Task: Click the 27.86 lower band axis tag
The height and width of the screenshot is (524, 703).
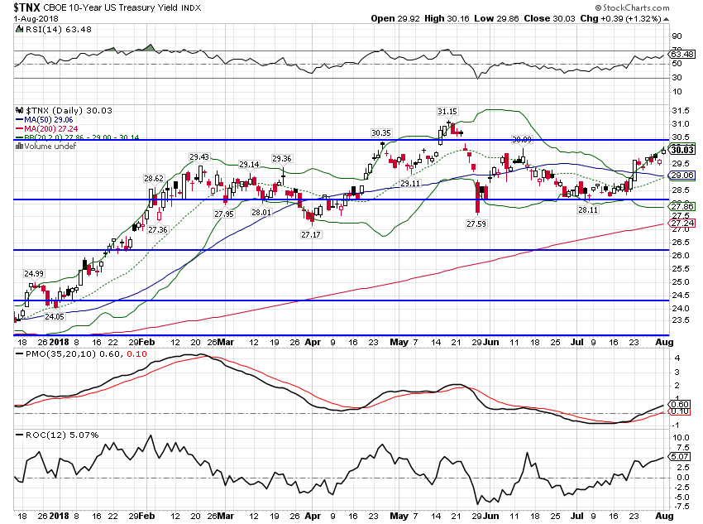Action: pos(682,206)
